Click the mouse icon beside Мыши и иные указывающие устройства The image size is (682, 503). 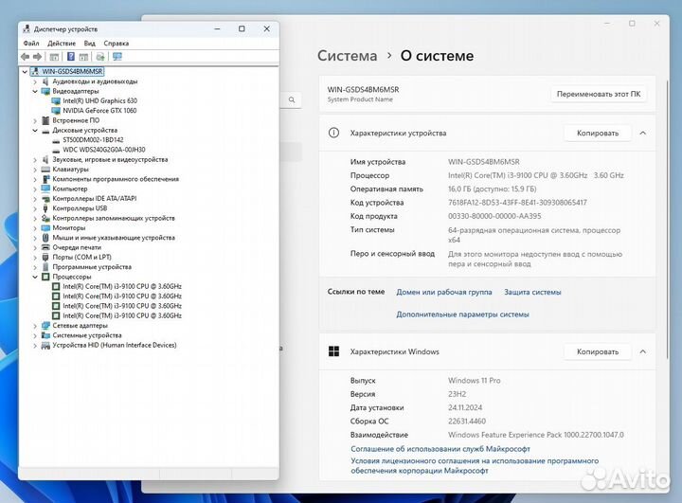point(45,238)
